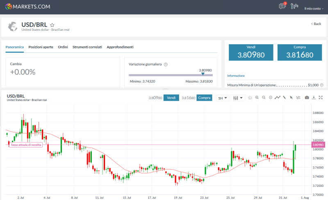
Task: Open the Strumenti correlati tab
Action: (87, 47)
